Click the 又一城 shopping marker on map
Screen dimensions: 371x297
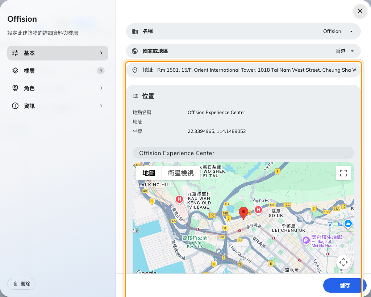tap(348, 223)
